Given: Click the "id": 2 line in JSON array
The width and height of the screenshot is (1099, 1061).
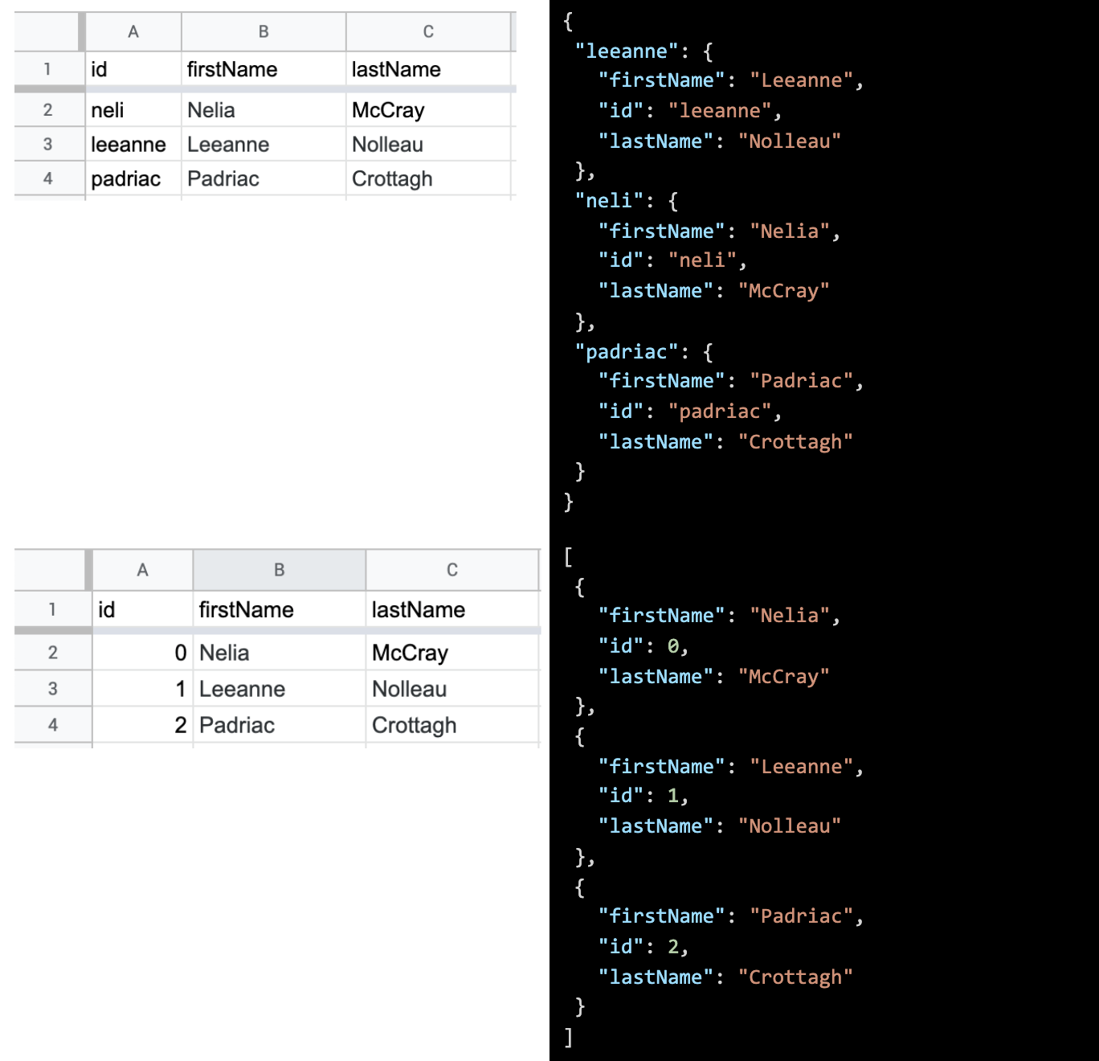Looking at the screenshot, I should coord(643,947).
